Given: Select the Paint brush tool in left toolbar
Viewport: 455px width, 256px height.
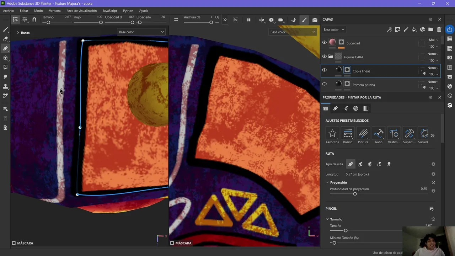Looking at the screenshot, I should click(5, 30).
